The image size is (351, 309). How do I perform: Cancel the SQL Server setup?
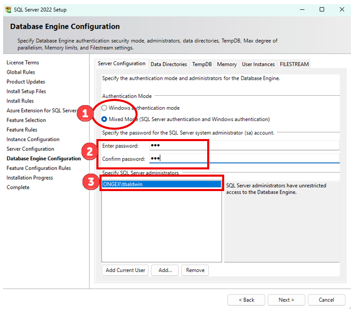326,300
